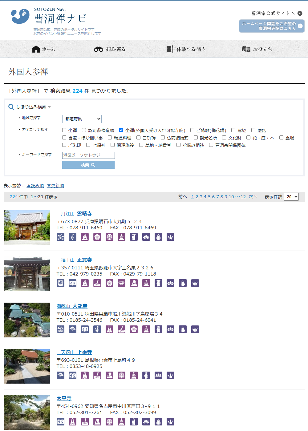
Task: Go to the 次へ next results page
Action: (253, 197)
